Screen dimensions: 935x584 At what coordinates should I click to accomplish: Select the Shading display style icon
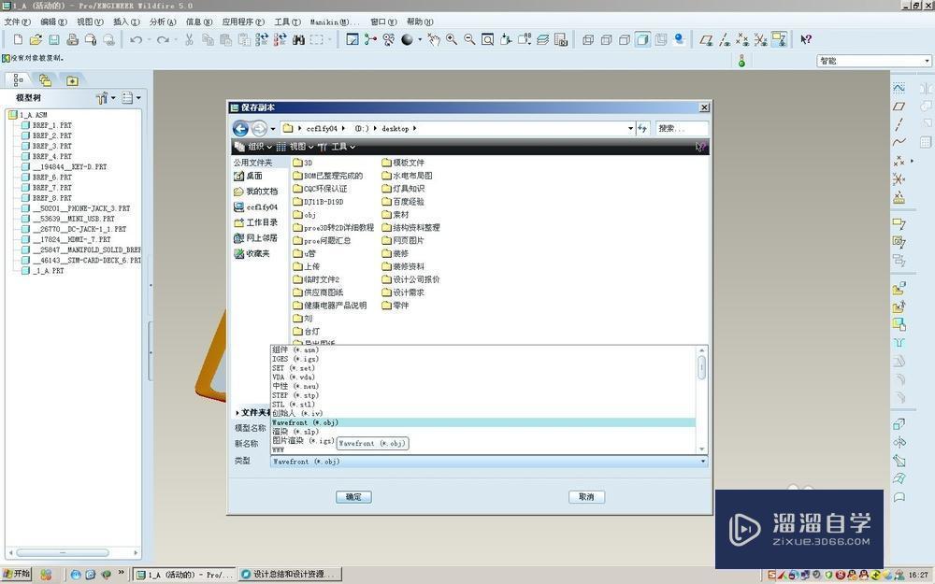point(643,39)
